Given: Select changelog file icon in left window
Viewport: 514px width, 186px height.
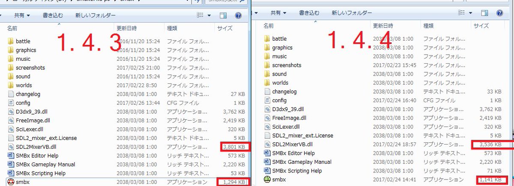Looking at the screenshot, I should [11, 94].
